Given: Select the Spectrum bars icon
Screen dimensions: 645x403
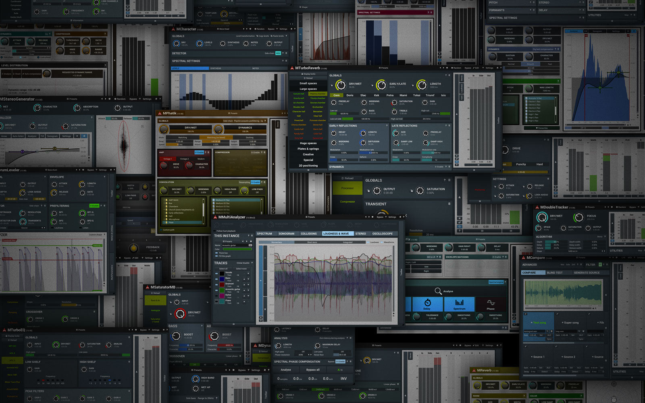Looking at the screenshot, I should 459,303.
